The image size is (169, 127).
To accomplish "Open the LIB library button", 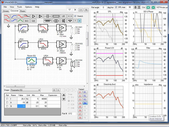I will coord(63,16).
